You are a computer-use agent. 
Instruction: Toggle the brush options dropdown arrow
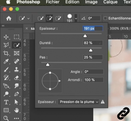pos(76,18)
